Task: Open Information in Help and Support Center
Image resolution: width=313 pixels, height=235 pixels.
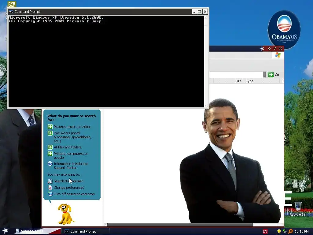Action: pyautogui.click(x=71, y=166)
